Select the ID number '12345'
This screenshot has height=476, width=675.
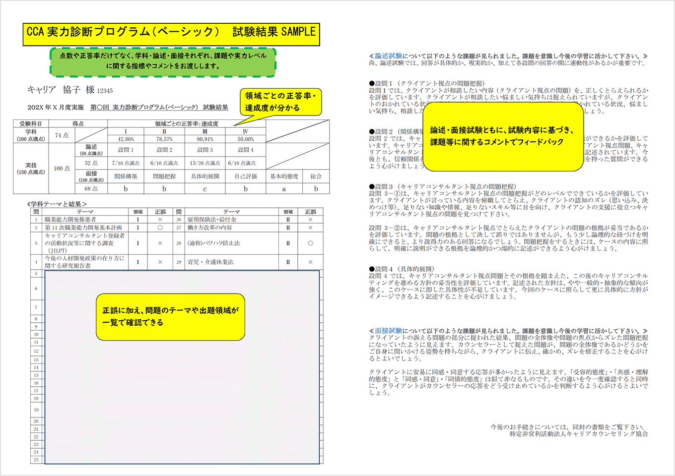coord(105,91)
